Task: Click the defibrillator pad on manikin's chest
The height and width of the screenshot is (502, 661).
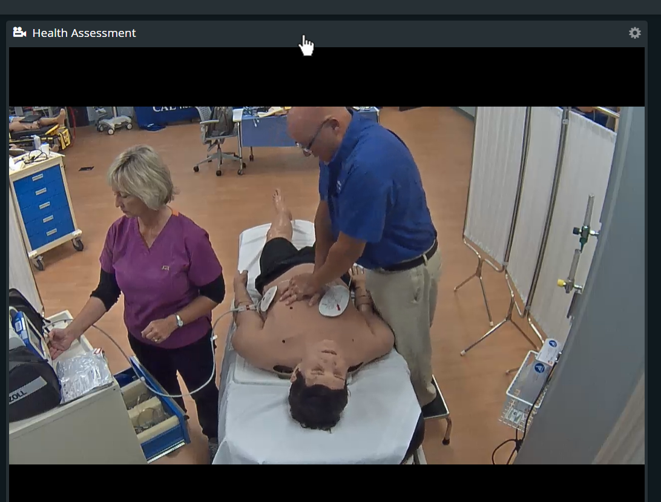Action: tap(334, 300)
